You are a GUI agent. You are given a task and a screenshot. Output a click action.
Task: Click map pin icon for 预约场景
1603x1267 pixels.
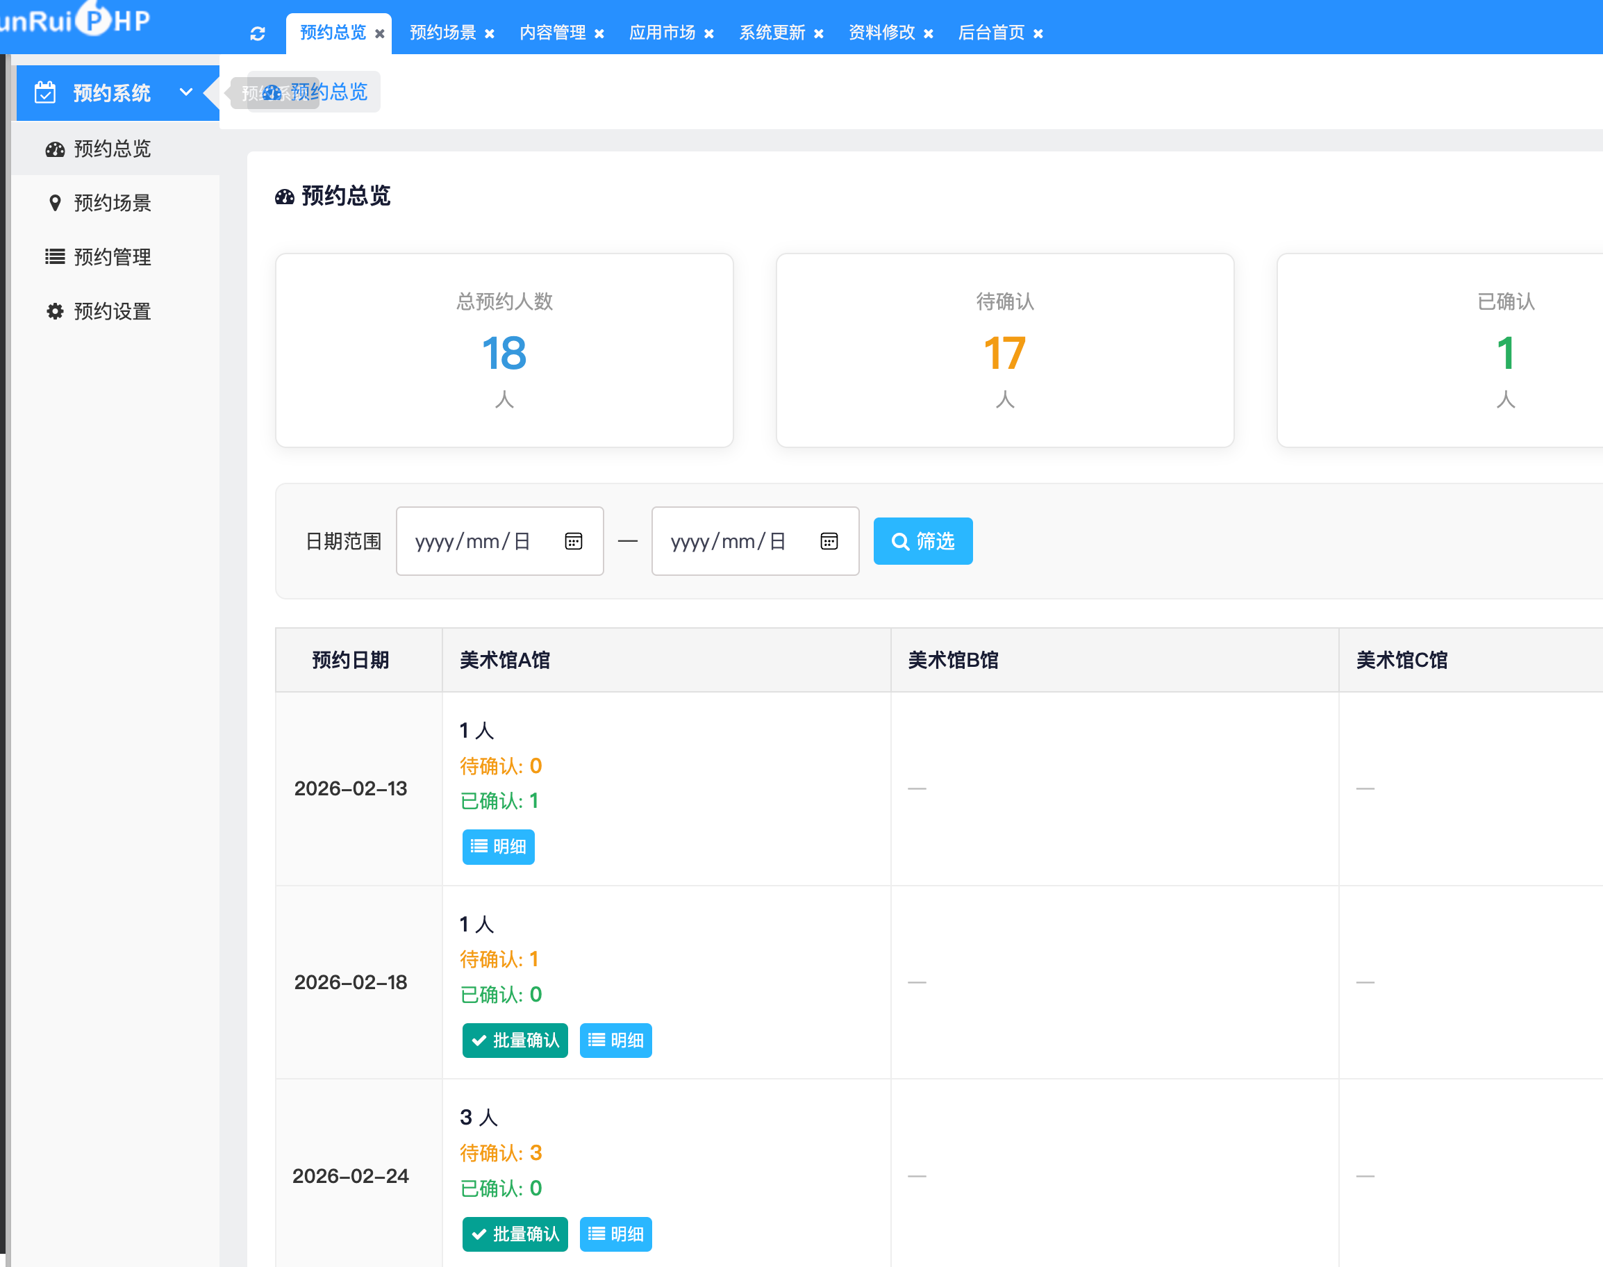[55, 204]
